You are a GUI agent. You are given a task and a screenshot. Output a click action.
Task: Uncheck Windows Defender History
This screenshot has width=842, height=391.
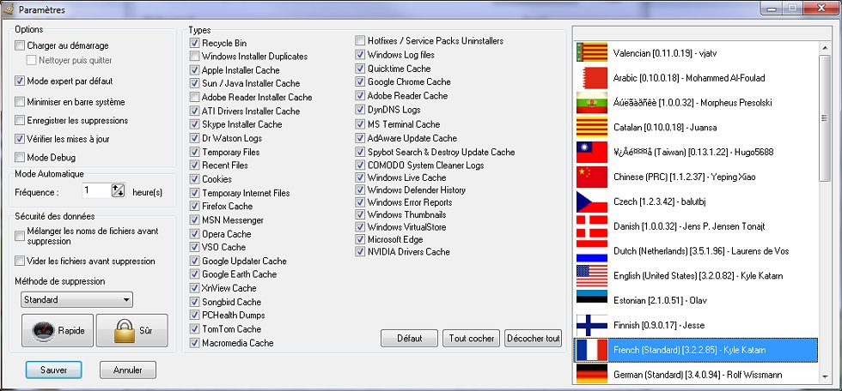tap(360, 190)
